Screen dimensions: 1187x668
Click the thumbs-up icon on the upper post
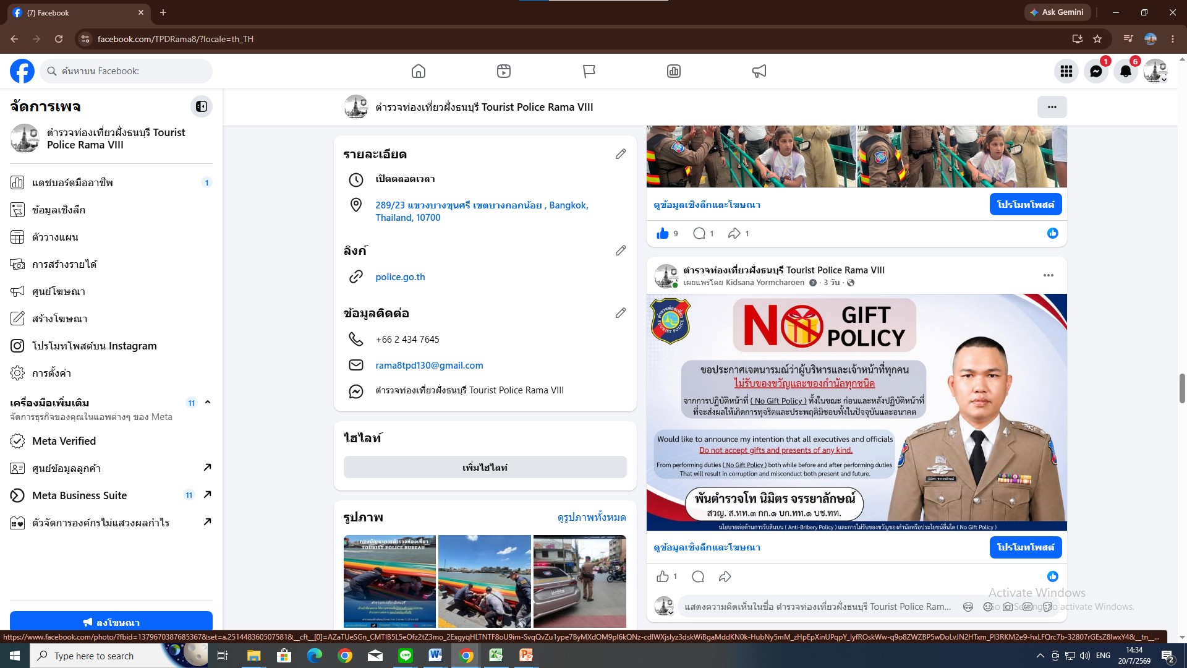click(663, 233)
